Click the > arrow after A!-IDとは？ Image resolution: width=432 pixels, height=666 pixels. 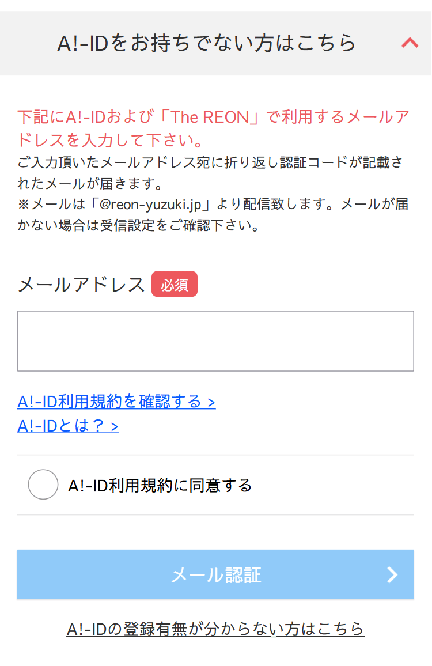115,427
